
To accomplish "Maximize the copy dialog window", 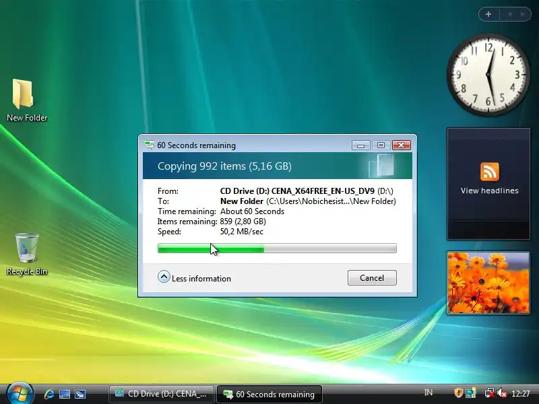I will (381, 145).
